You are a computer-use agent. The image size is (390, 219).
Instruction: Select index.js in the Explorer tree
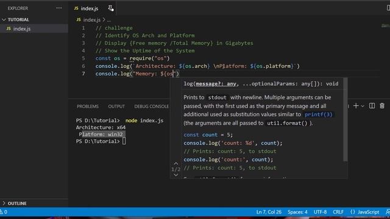(34, 29)
